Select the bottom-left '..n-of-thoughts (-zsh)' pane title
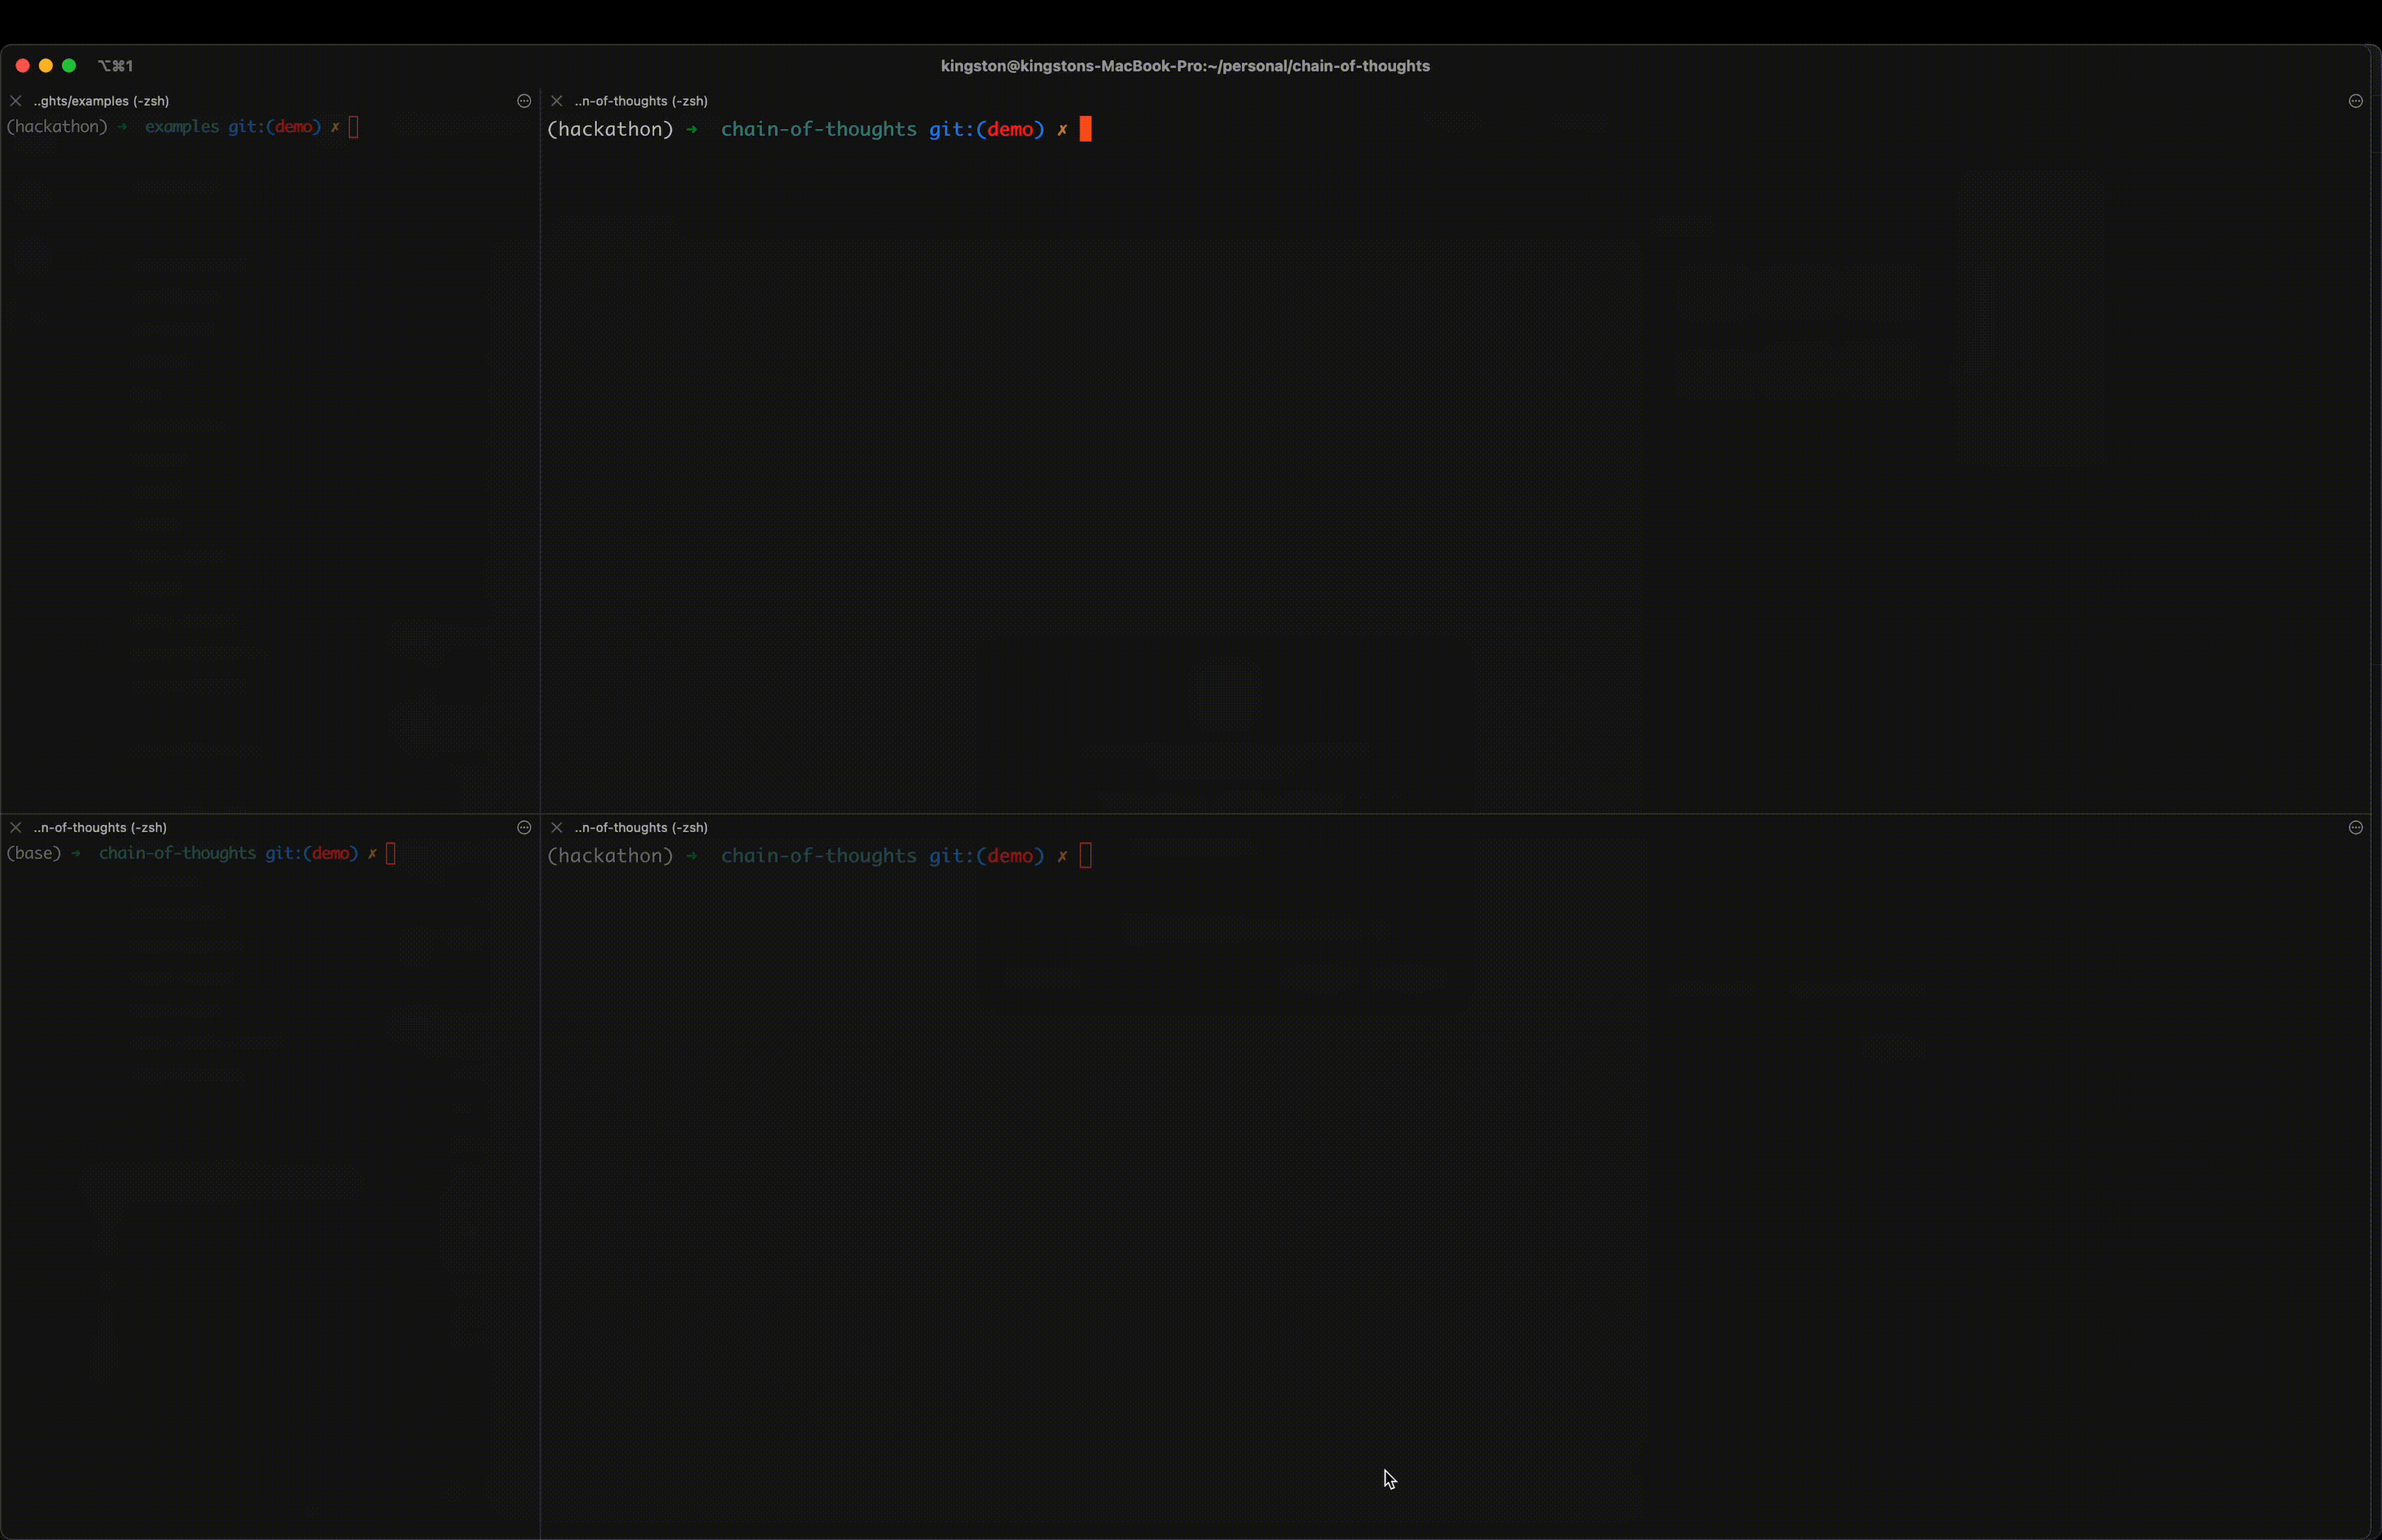Viewport: 2382px width, 1540px height. (100, 827)
